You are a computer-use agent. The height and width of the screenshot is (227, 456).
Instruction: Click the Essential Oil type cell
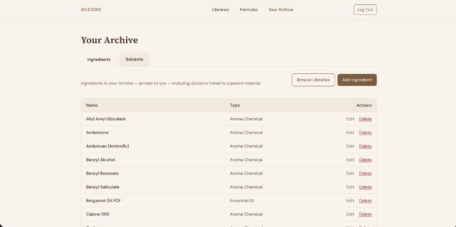(242, 201)
